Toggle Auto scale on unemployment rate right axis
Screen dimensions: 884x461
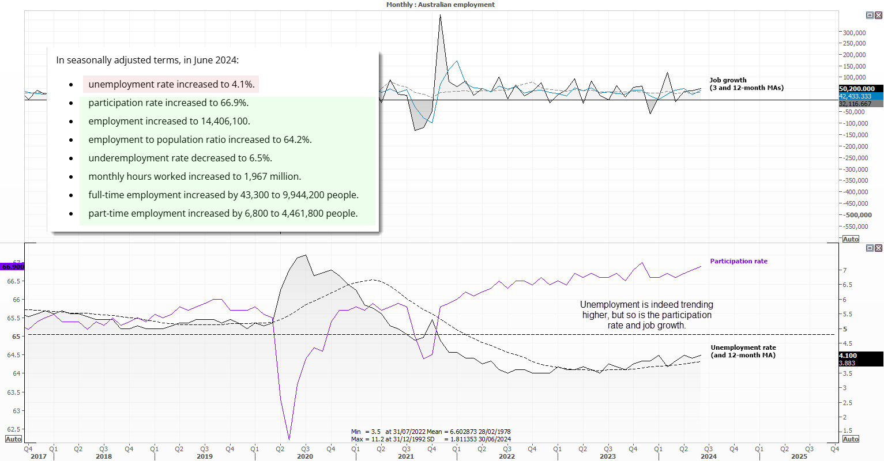(851, 439)
